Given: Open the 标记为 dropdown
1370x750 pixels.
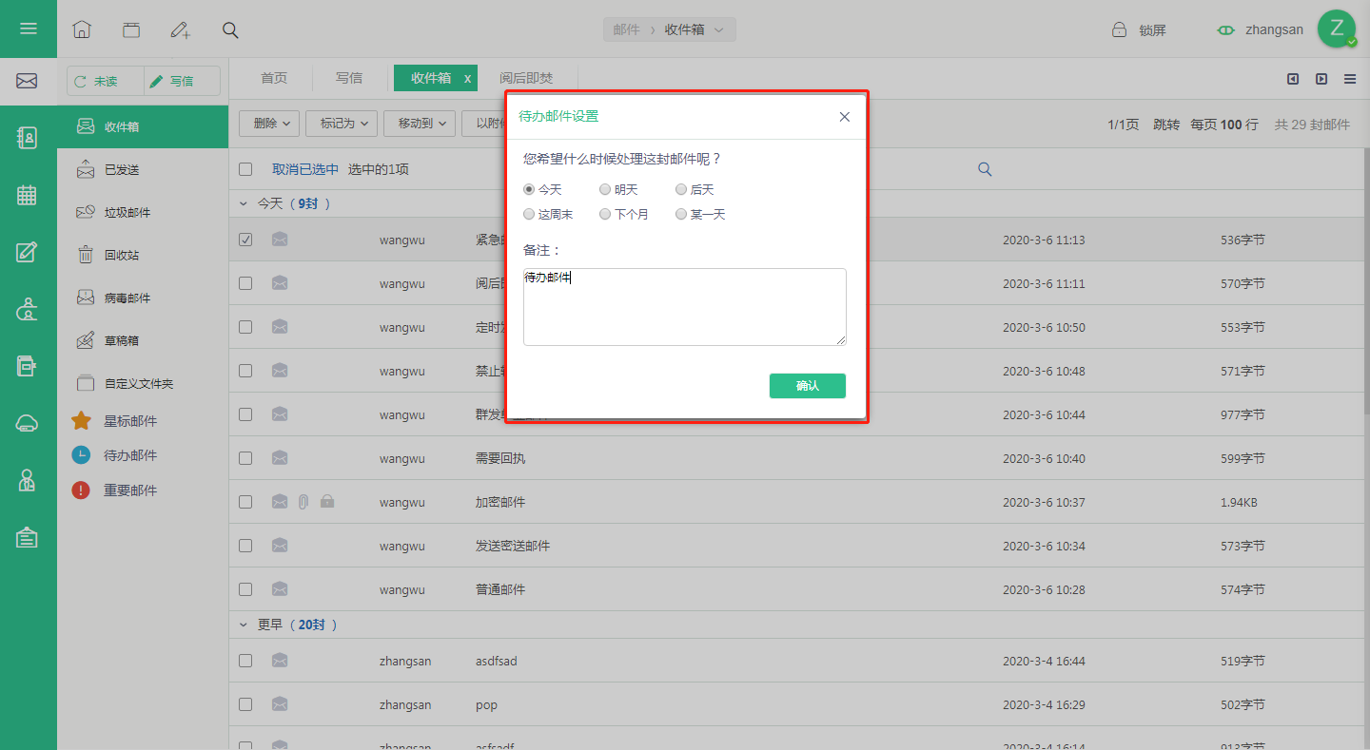Looking at the screenshot, I should pos(342,124).
